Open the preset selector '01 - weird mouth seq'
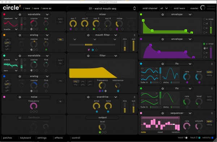Image resolution: width=217 pixels, height=142 pixels. (102, 8)
